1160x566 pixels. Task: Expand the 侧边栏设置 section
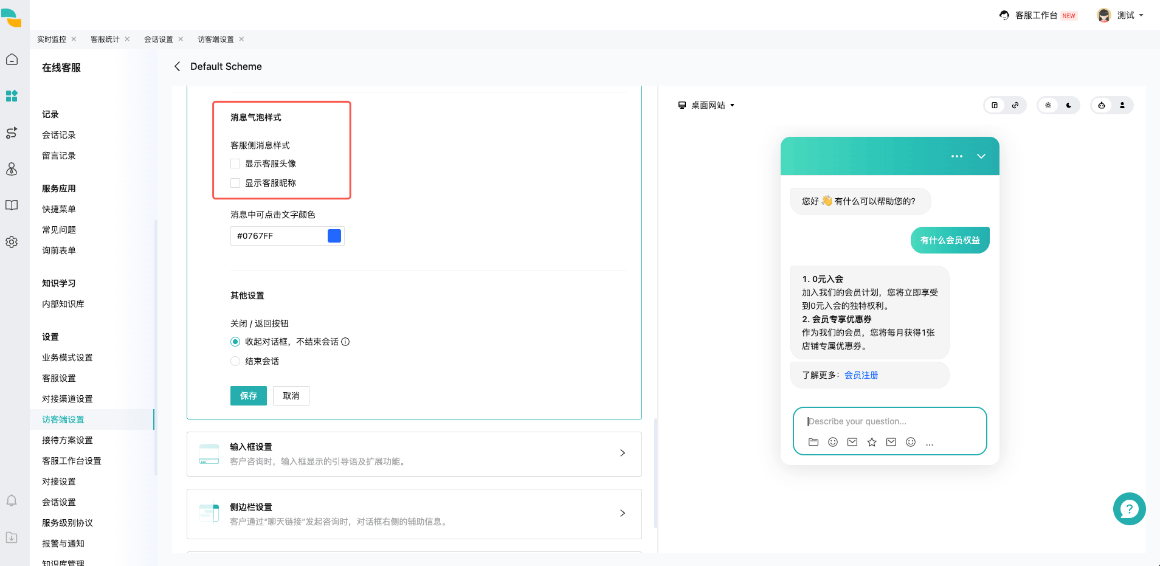(414, 514)
